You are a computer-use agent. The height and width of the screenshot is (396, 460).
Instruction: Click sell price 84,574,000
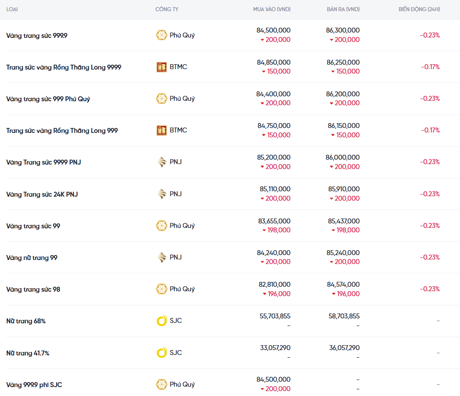pos(343,285)
